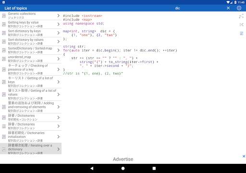Click list icon left of Getting keys by value
246x173 pixels.
[4, 25]
